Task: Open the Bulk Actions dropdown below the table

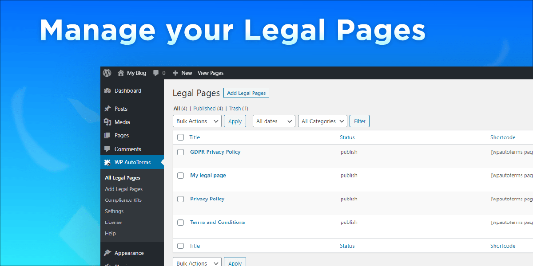Action: [197, 262]
